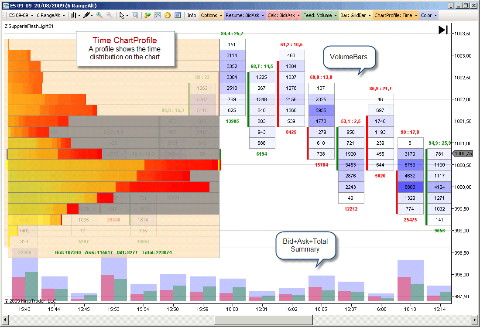The width and height of the screenshot is (480, 327).
Task: Click the 15:53 time axis label
Action: pos(113,309)
